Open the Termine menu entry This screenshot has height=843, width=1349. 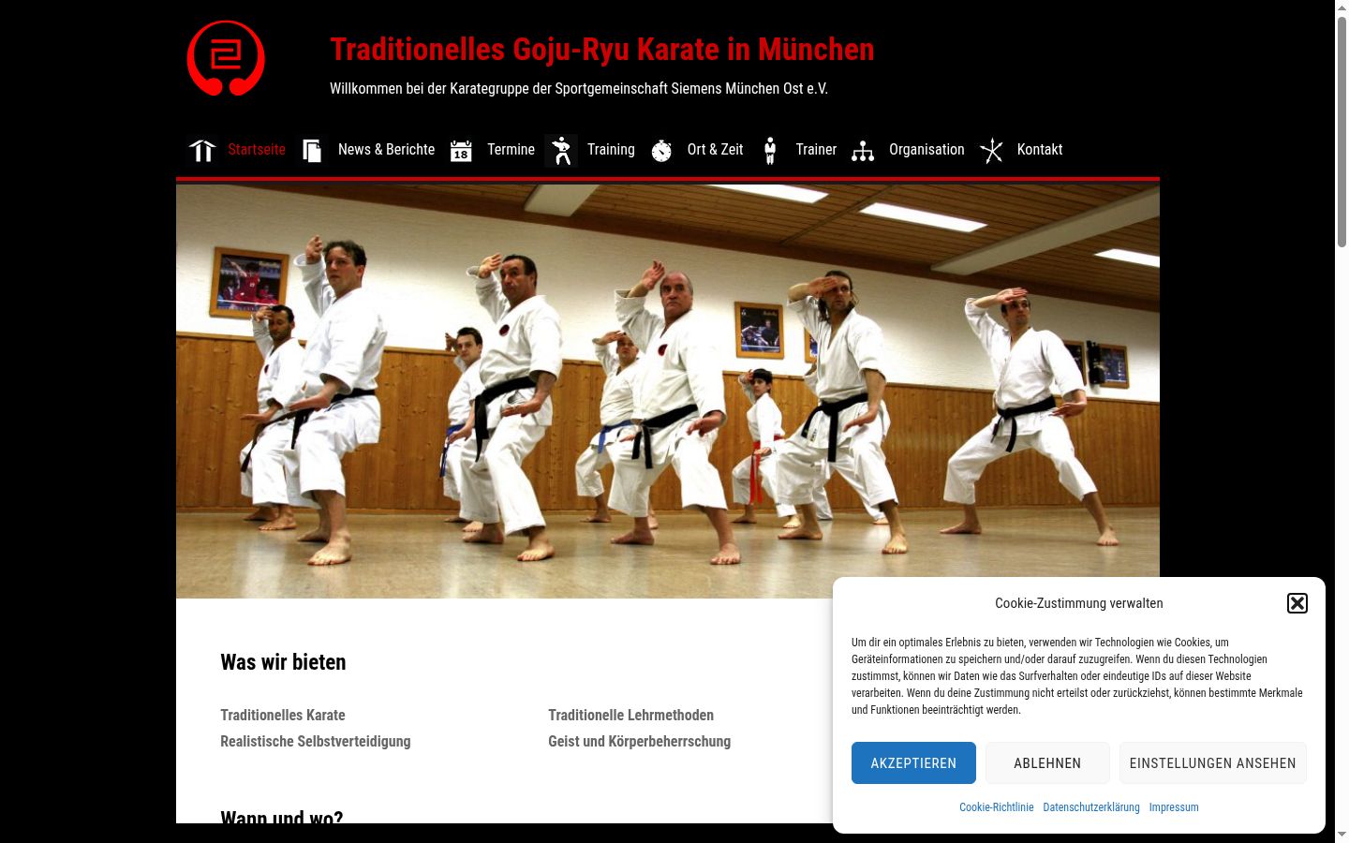(511, 150)
